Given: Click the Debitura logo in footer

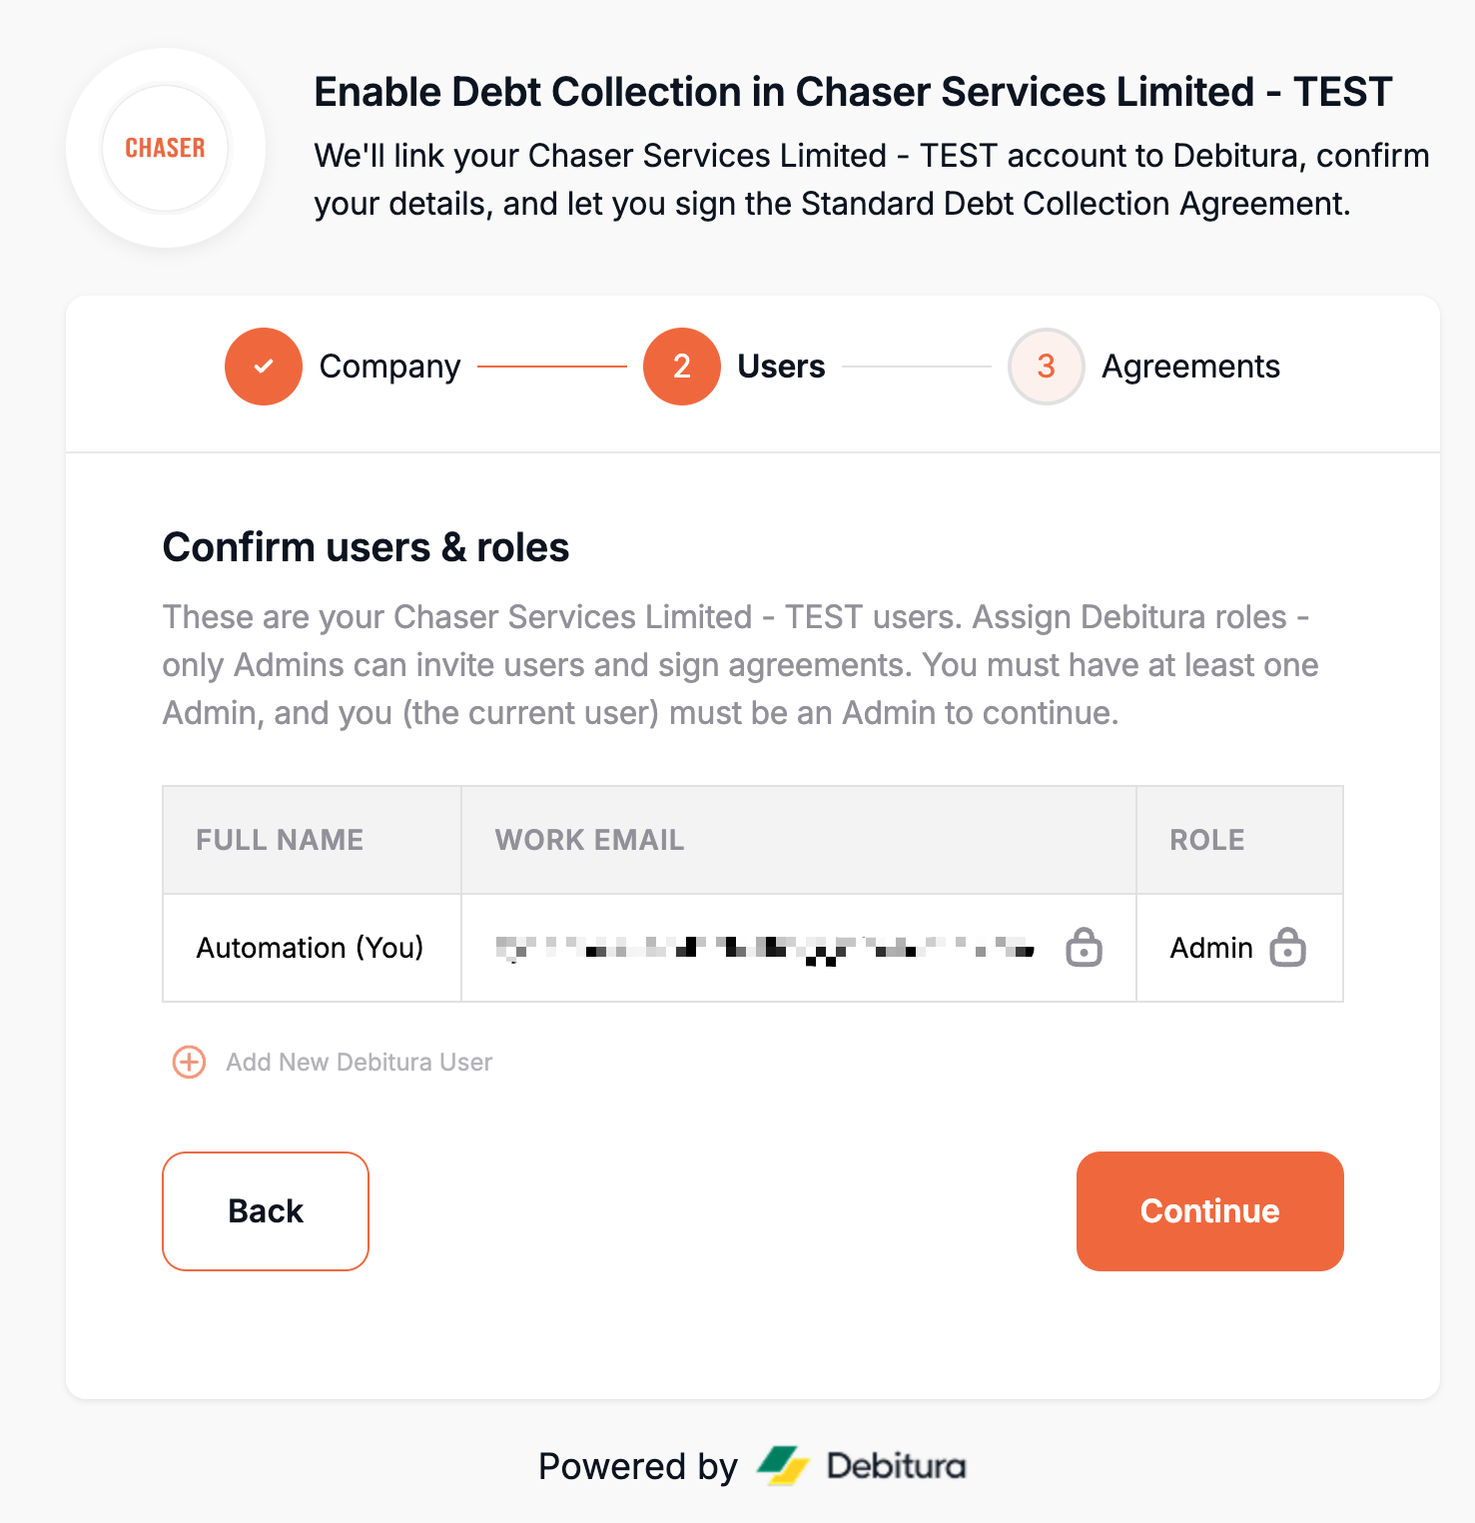Looking at the screenshot, I should [862, 1466].
